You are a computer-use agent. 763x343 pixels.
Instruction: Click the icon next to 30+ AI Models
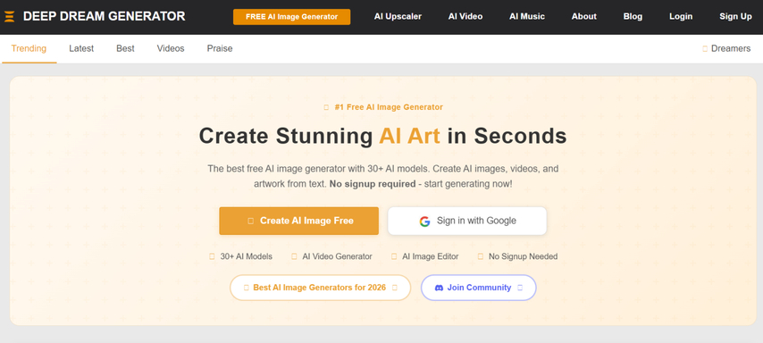(x=212, y=256)
